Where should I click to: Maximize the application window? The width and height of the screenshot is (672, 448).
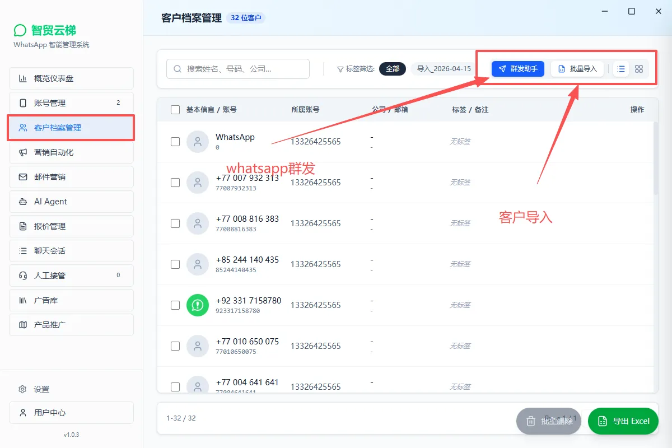pos(632,11)
